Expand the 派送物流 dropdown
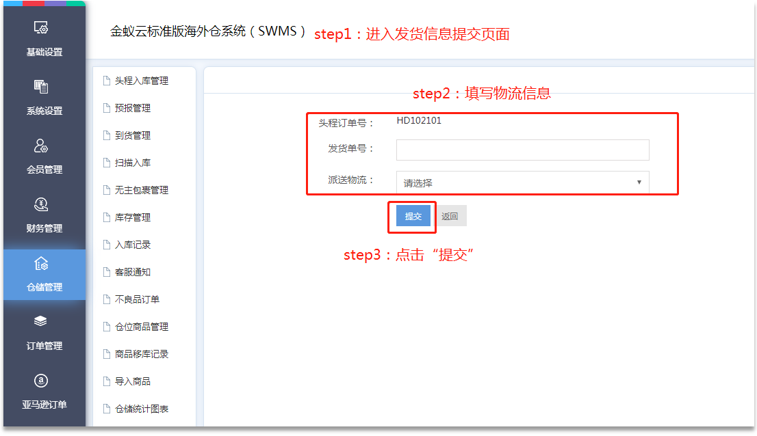This screenshot has height=436, width=757. 522,182
